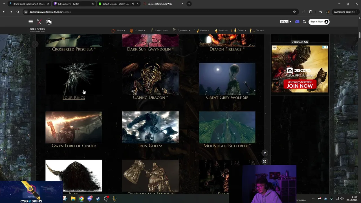The height and width of the screenshot is (203, 361).
Task: Click the page vertical scrollbar thumb
Action: 360,35
